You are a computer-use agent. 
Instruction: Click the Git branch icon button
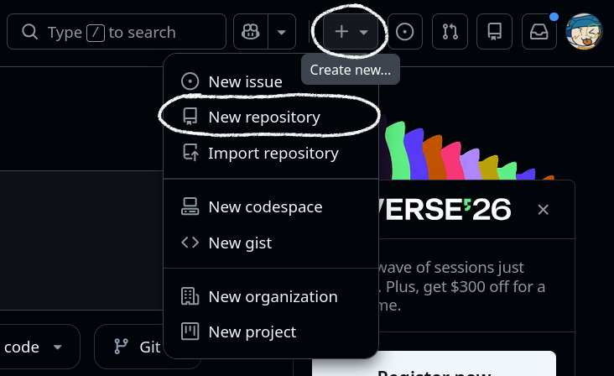coord(129,347)
